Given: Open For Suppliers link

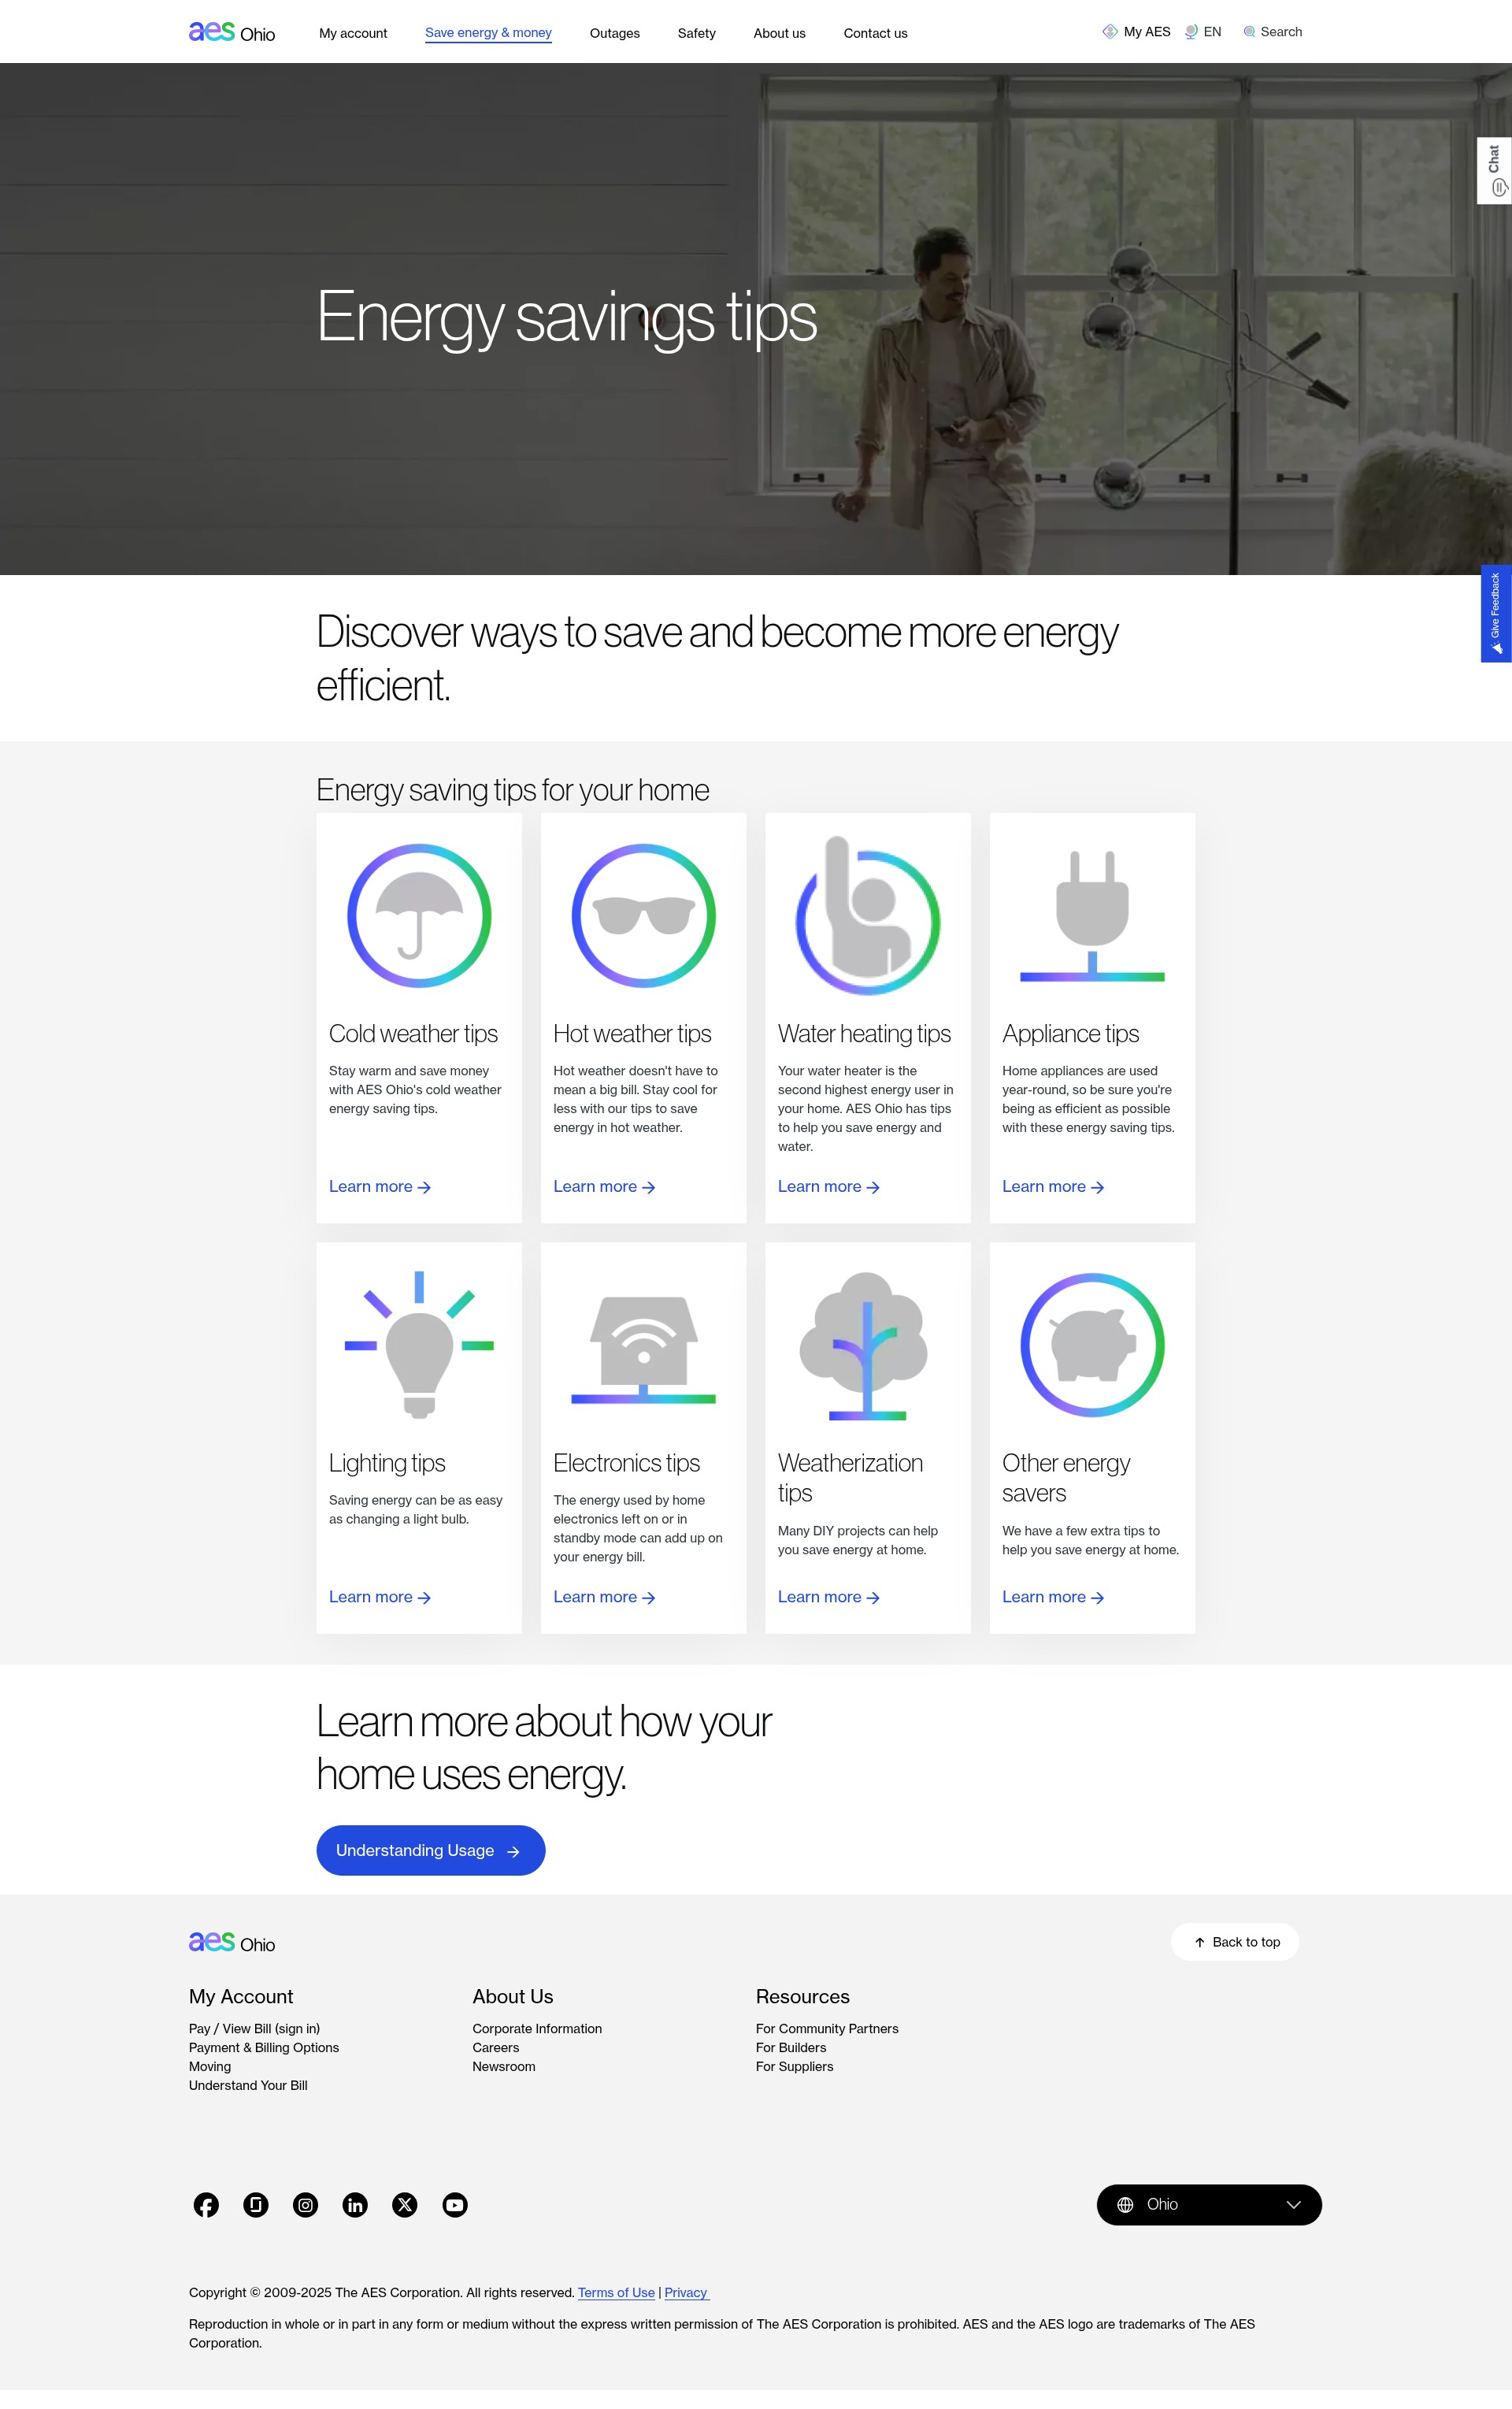Looking at the screenshot, I should click(794, 2067).
